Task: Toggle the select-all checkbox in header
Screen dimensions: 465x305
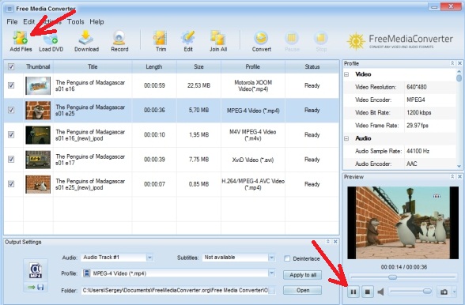Action: (11, 66)
